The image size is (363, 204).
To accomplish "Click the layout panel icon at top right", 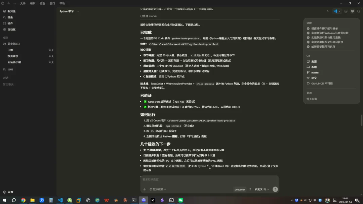I will coord(359,11).
